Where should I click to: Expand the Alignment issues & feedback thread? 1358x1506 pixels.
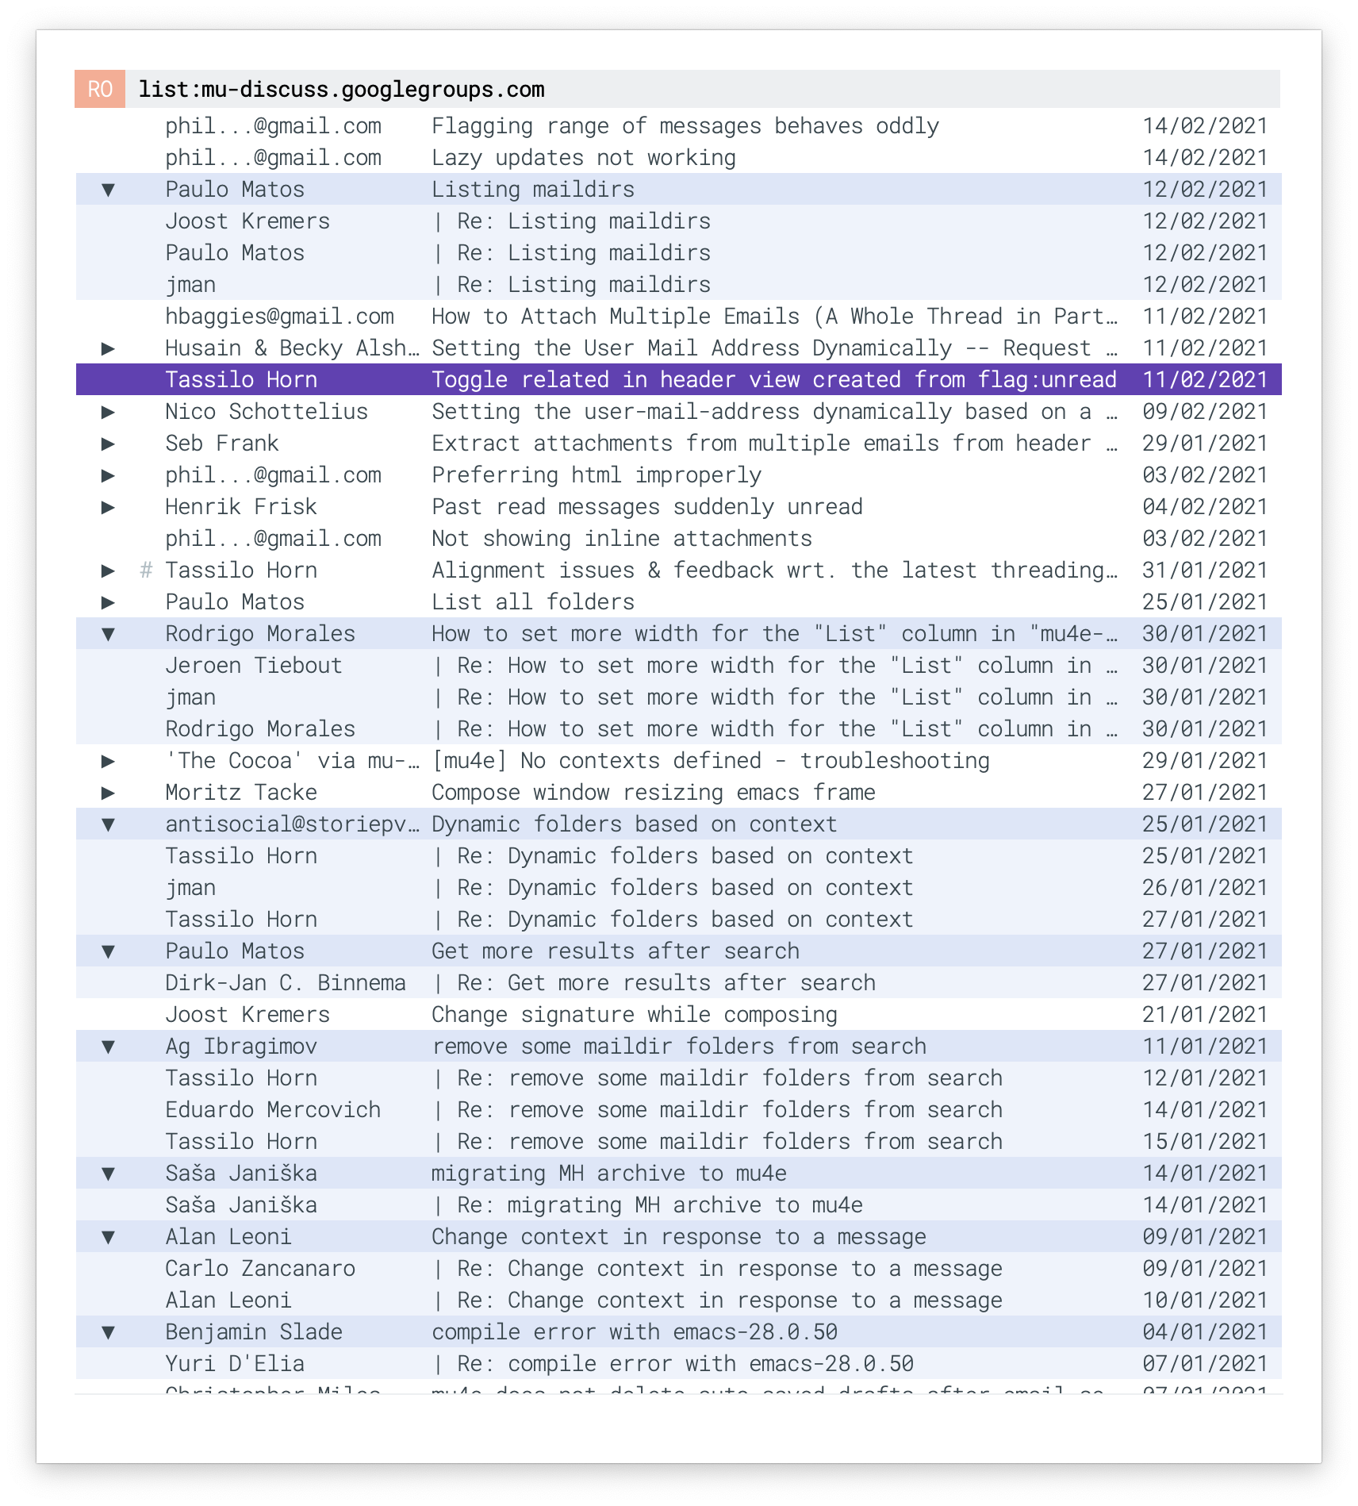(x=109, y=571)
